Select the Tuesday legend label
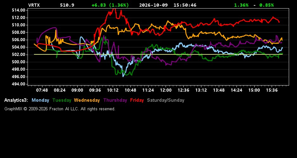The image size is (297, 158). (62, 100)
